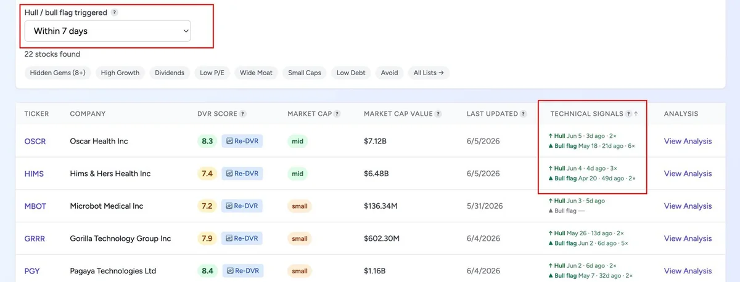
Task: Select the High Growth list chip
Action: 120,73
